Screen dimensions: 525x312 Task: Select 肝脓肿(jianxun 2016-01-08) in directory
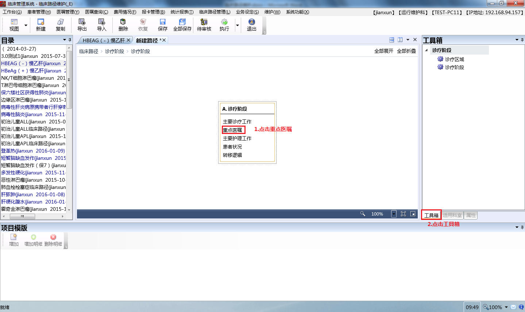click(33, 194)
